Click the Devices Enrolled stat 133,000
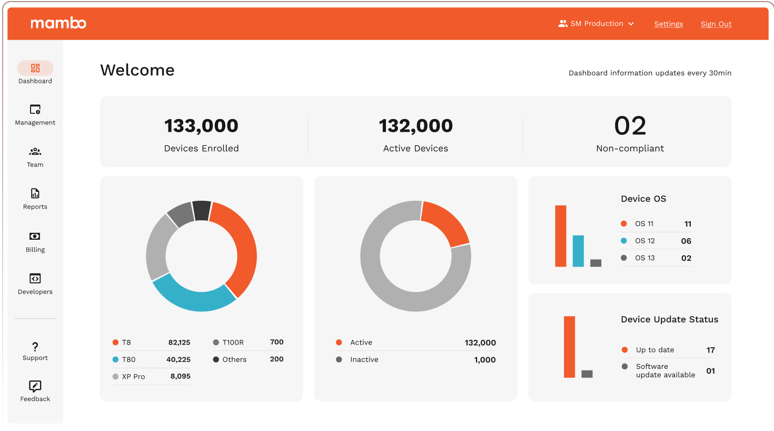 (x=201, y=126)
